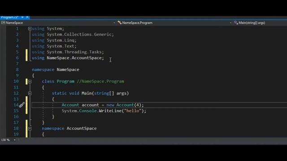Click 'account' variable name on line 14
The width and height of the screenshot is (287, 161).
(90, 105)
